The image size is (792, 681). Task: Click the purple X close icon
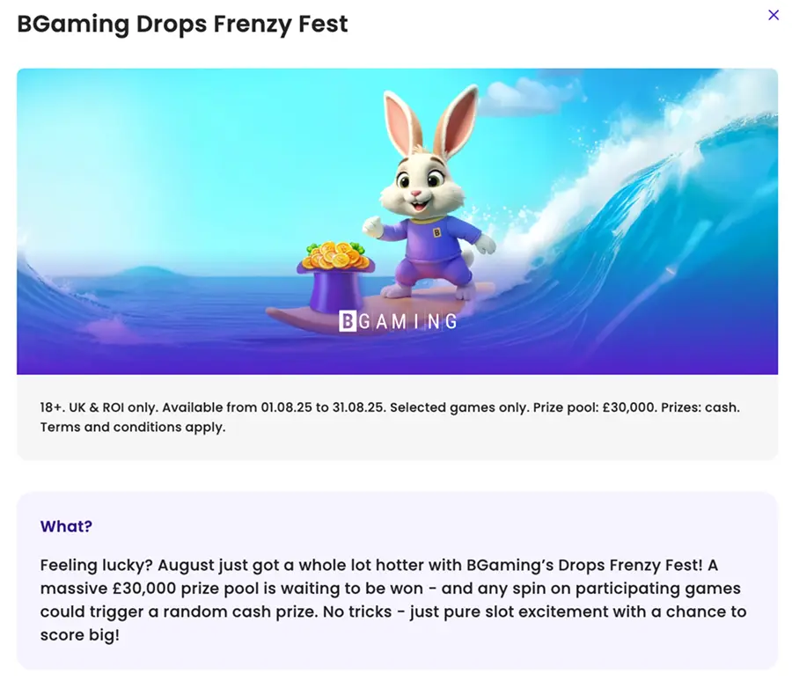(x=774, y=15)
